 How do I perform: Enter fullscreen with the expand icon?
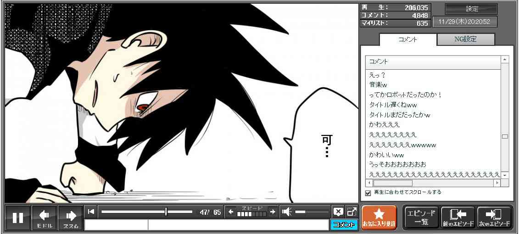tap(352, 212)
